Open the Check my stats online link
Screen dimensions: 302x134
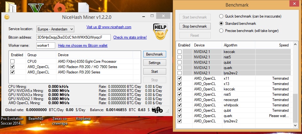point(130,37)
